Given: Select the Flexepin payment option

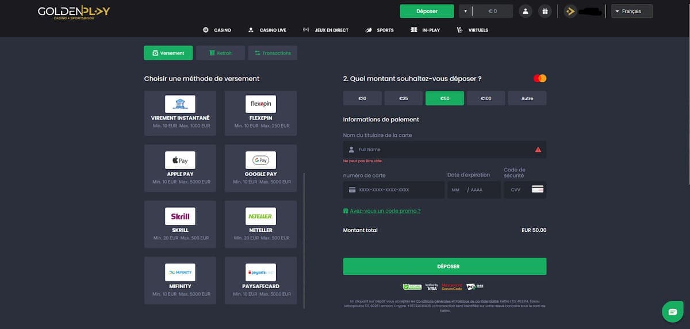Looking at the screenshot, I should point(260,104).
